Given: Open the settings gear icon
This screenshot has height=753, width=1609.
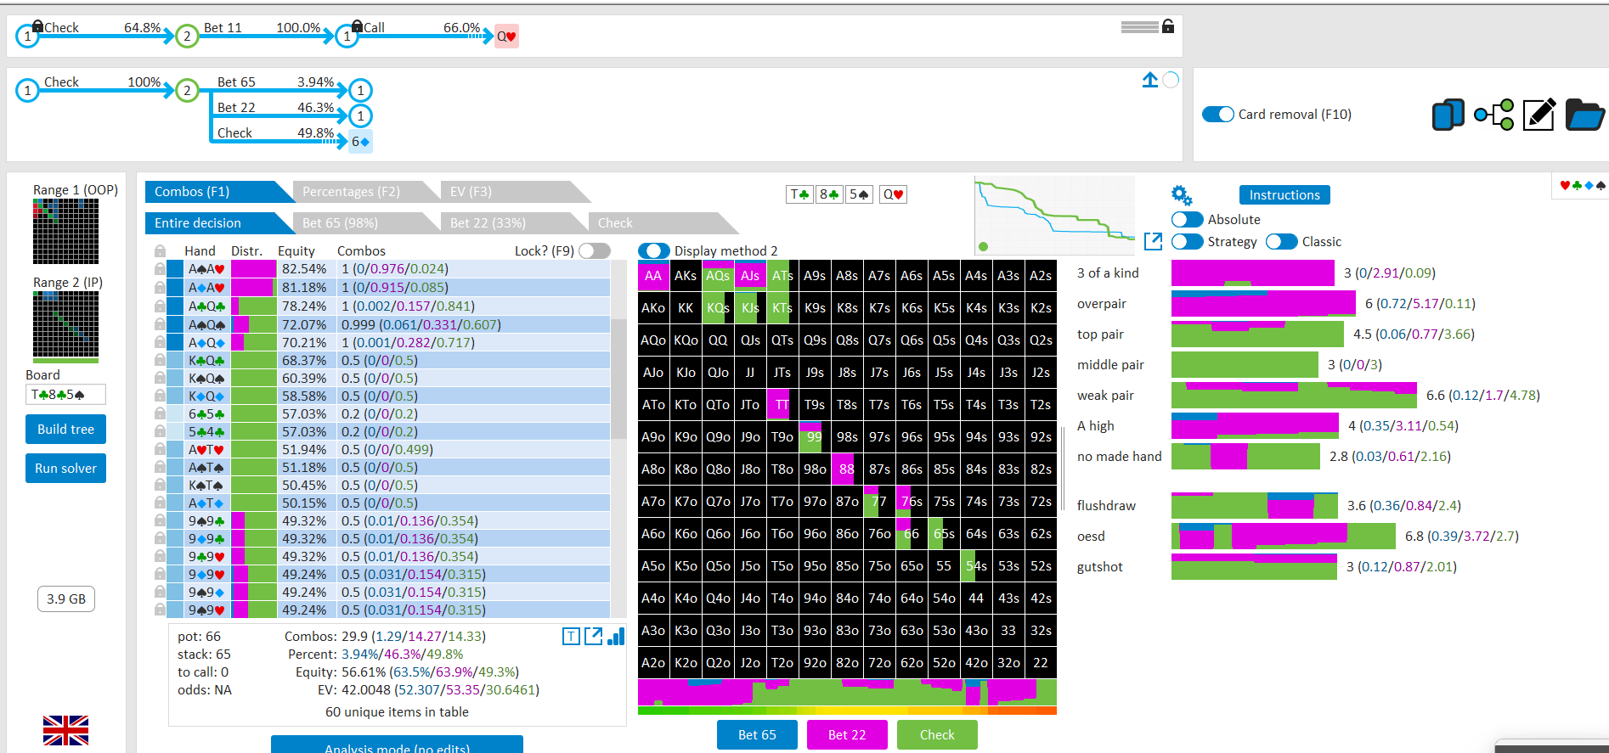Looking at the screenshot, I should point(1181,194).
